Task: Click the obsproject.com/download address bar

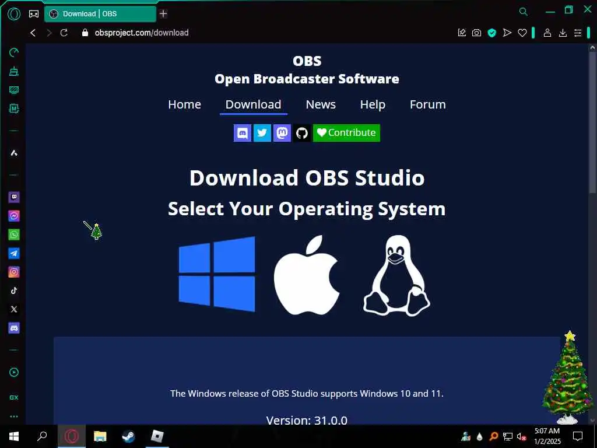Action: tap(142, 33)
